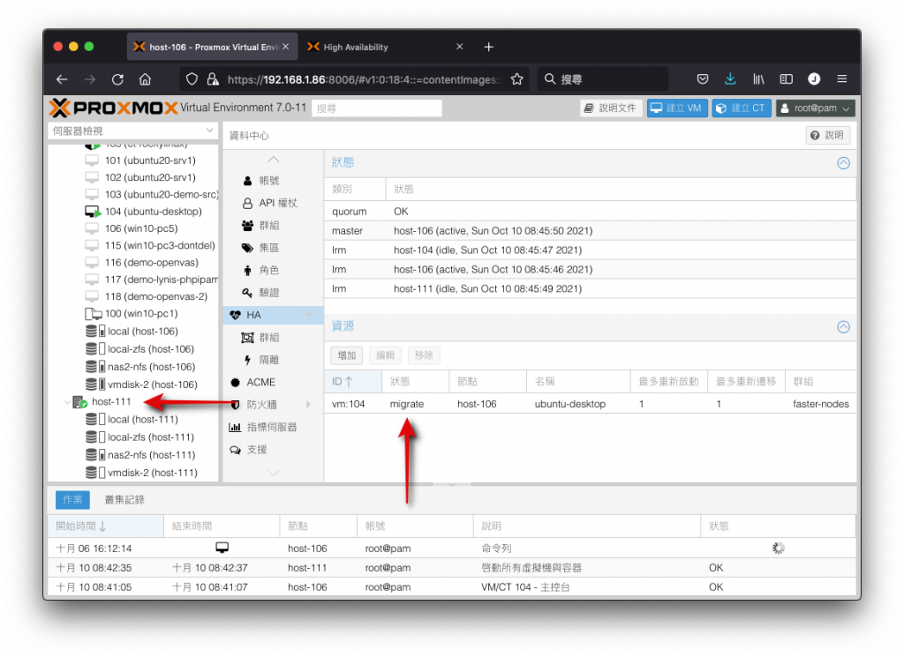Screen dimensions: 904x657
Task: Reload the page with the refresh icon
Action: [x=117, y=78]
